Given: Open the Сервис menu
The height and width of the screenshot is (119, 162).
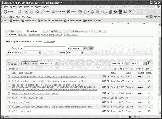Looking at the screenshot, I should tap(38, 7).
